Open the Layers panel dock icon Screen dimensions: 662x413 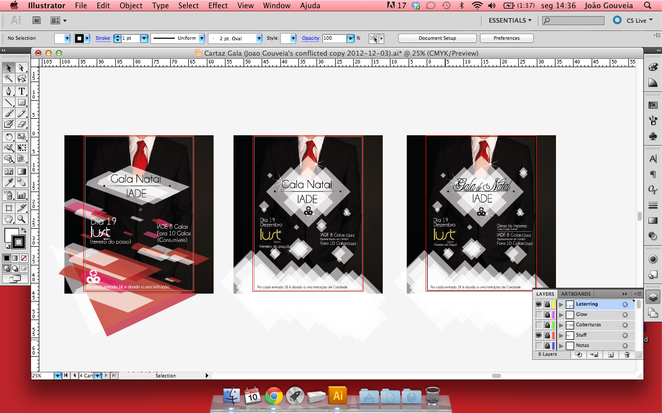pyautogui.click(x=653, y=297)
